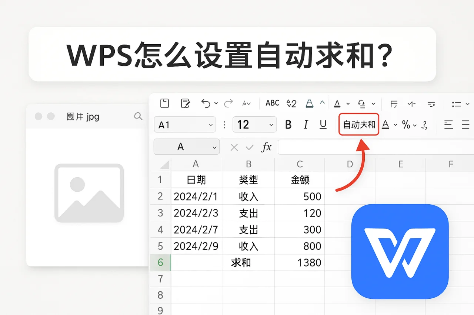Image resolution: width=474 pixels, height=315 pixels.
Task: Open the font size 12 dropdown
Action: coord(254,124)
